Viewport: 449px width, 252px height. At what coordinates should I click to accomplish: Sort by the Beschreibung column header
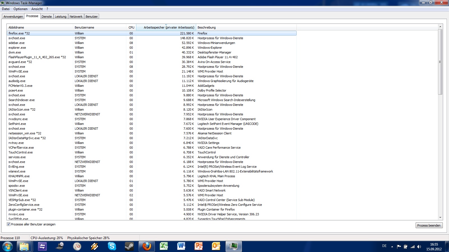[246, 27]
